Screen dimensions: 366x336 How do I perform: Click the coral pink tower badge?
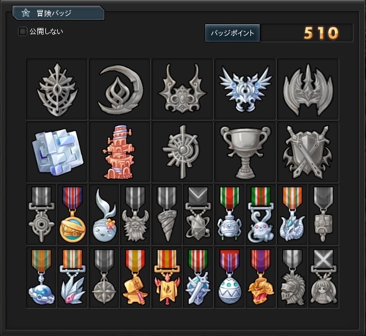pos(119,152)
